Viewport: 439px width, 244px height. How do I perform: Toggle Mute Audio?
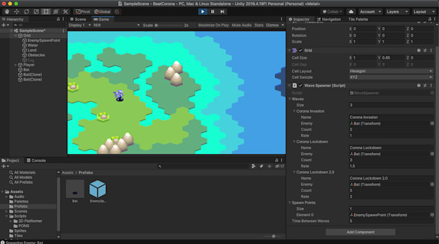241,25
